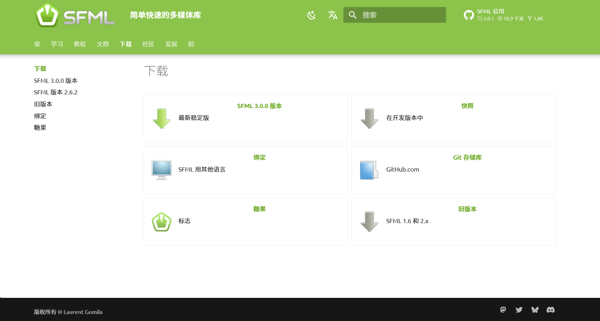Open the 捐 donate menu item

[191, 44]
